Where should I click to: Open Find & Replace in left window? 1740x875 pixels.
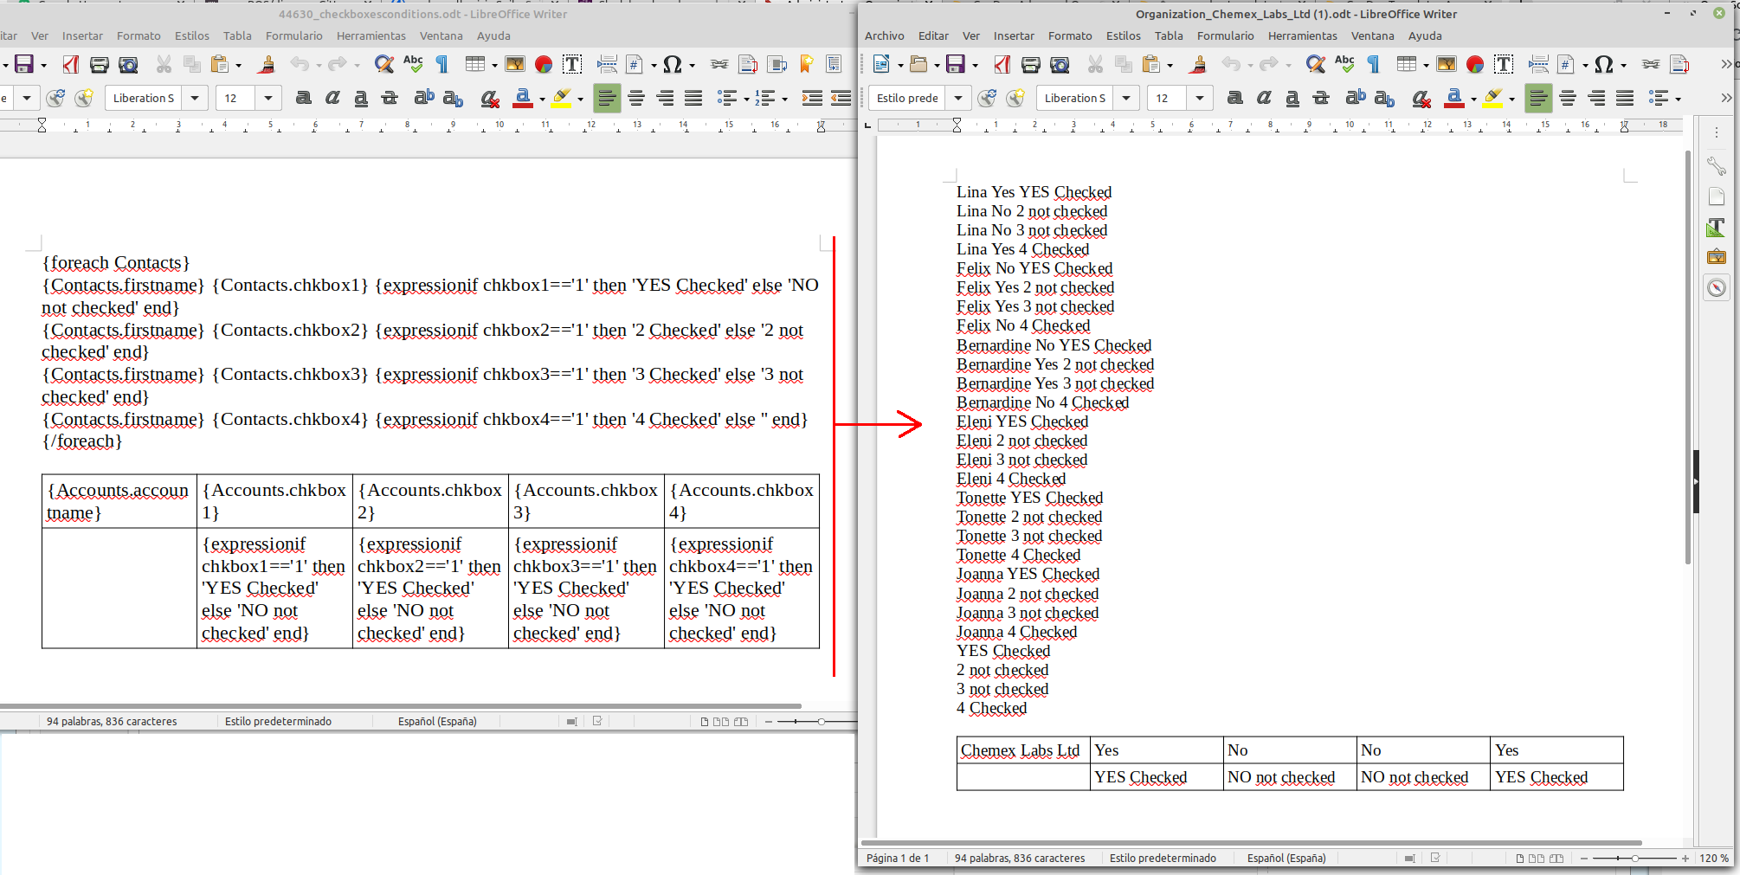pyautogui.click(x=383, y=65)
